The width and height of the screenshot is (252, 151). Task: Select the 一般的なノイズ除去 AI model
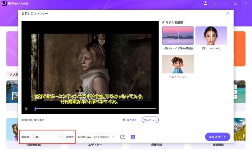click(178, 36)
